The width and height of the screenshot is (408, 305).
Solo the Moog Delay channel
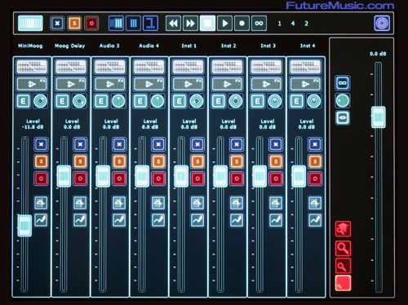click(80, 161)
